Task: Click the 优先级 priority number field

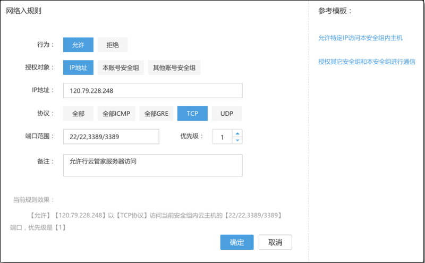Action: (222, 137)
